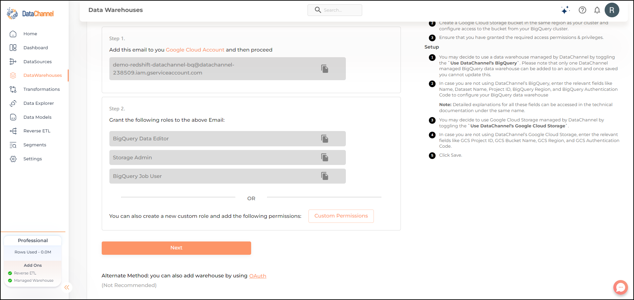Select DataWarehouses in the sidebar
The height and width of the screenshot is (300, 634).
click(x=43, y=75)
